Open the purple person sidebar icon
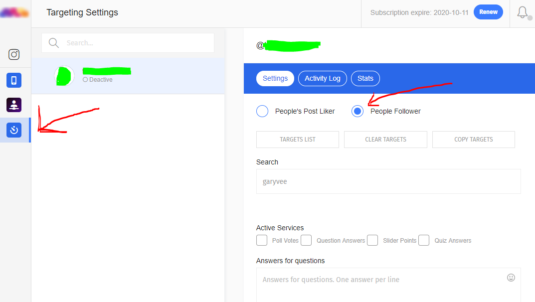 [14, 105]
